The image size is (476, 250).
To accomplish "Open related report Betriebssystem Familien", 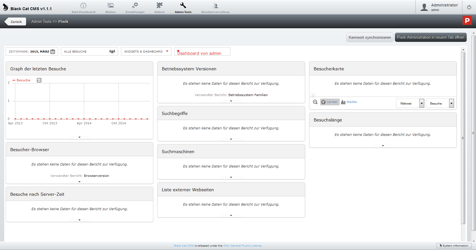I will 248,95.
